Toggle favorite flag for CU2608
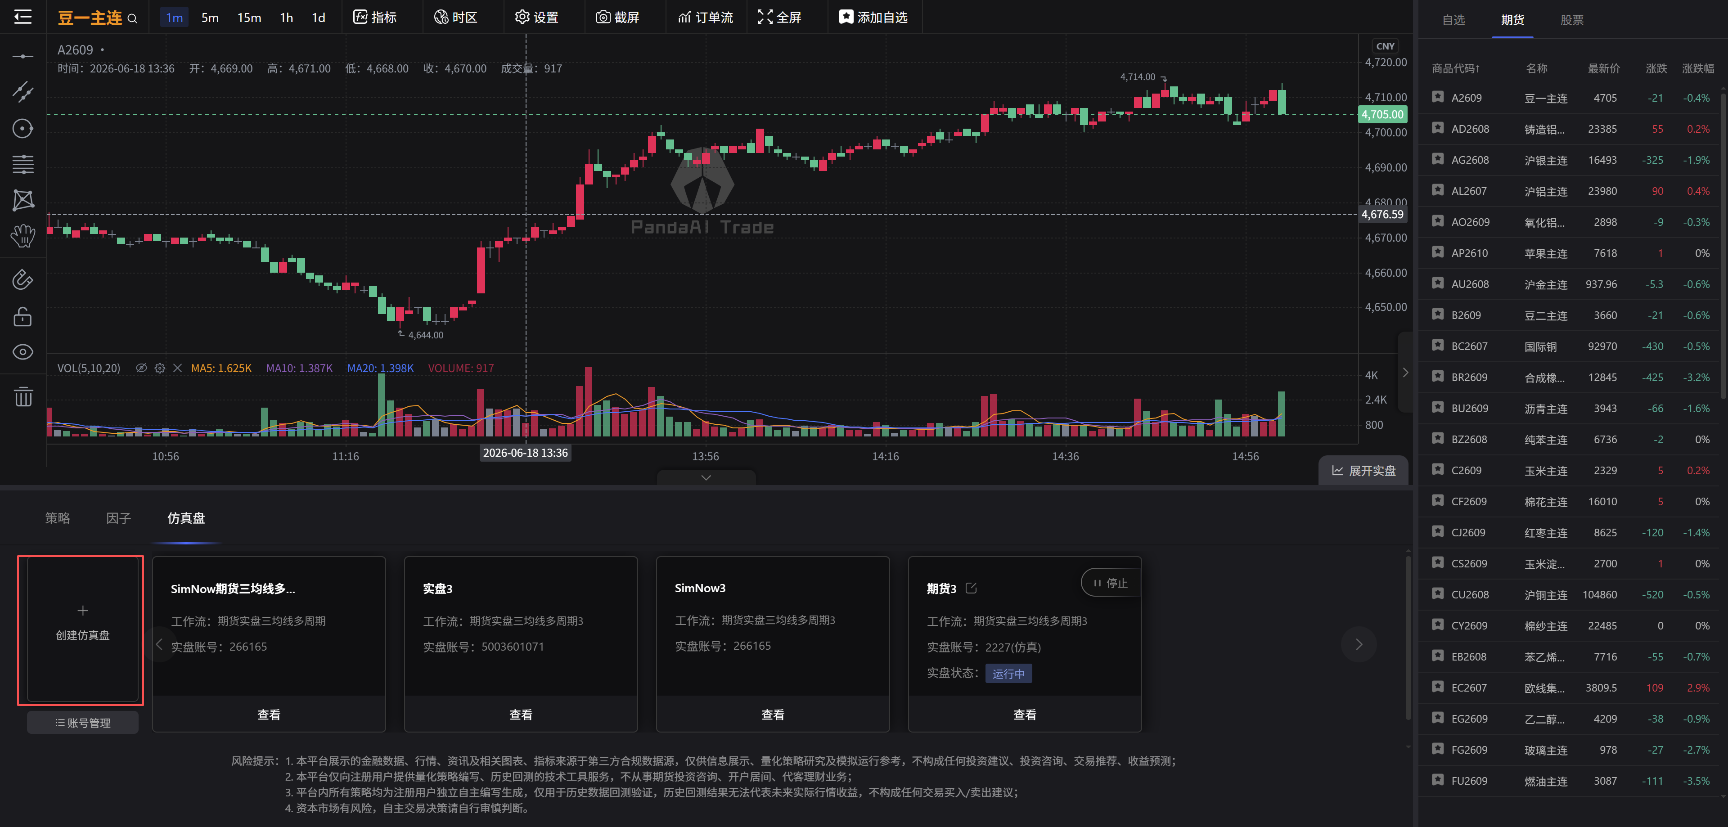 click(x=1437, y=594)
